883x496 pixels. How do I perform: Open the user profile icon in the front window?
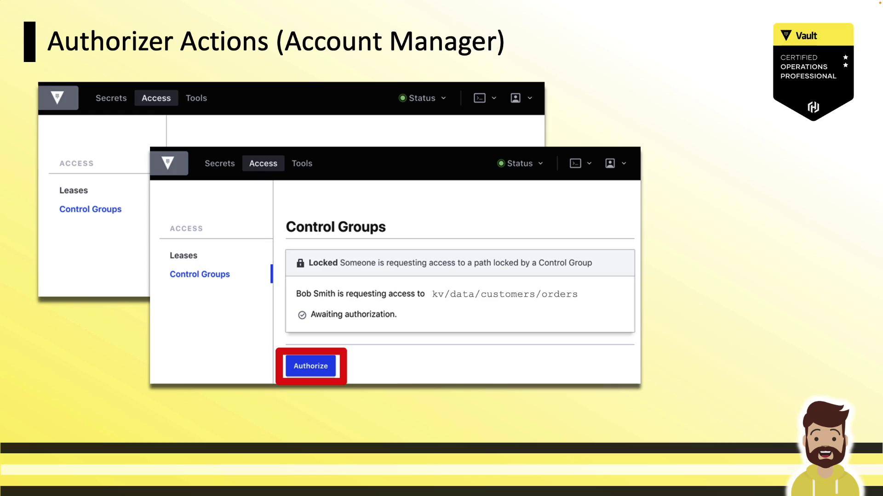point(610,163)
